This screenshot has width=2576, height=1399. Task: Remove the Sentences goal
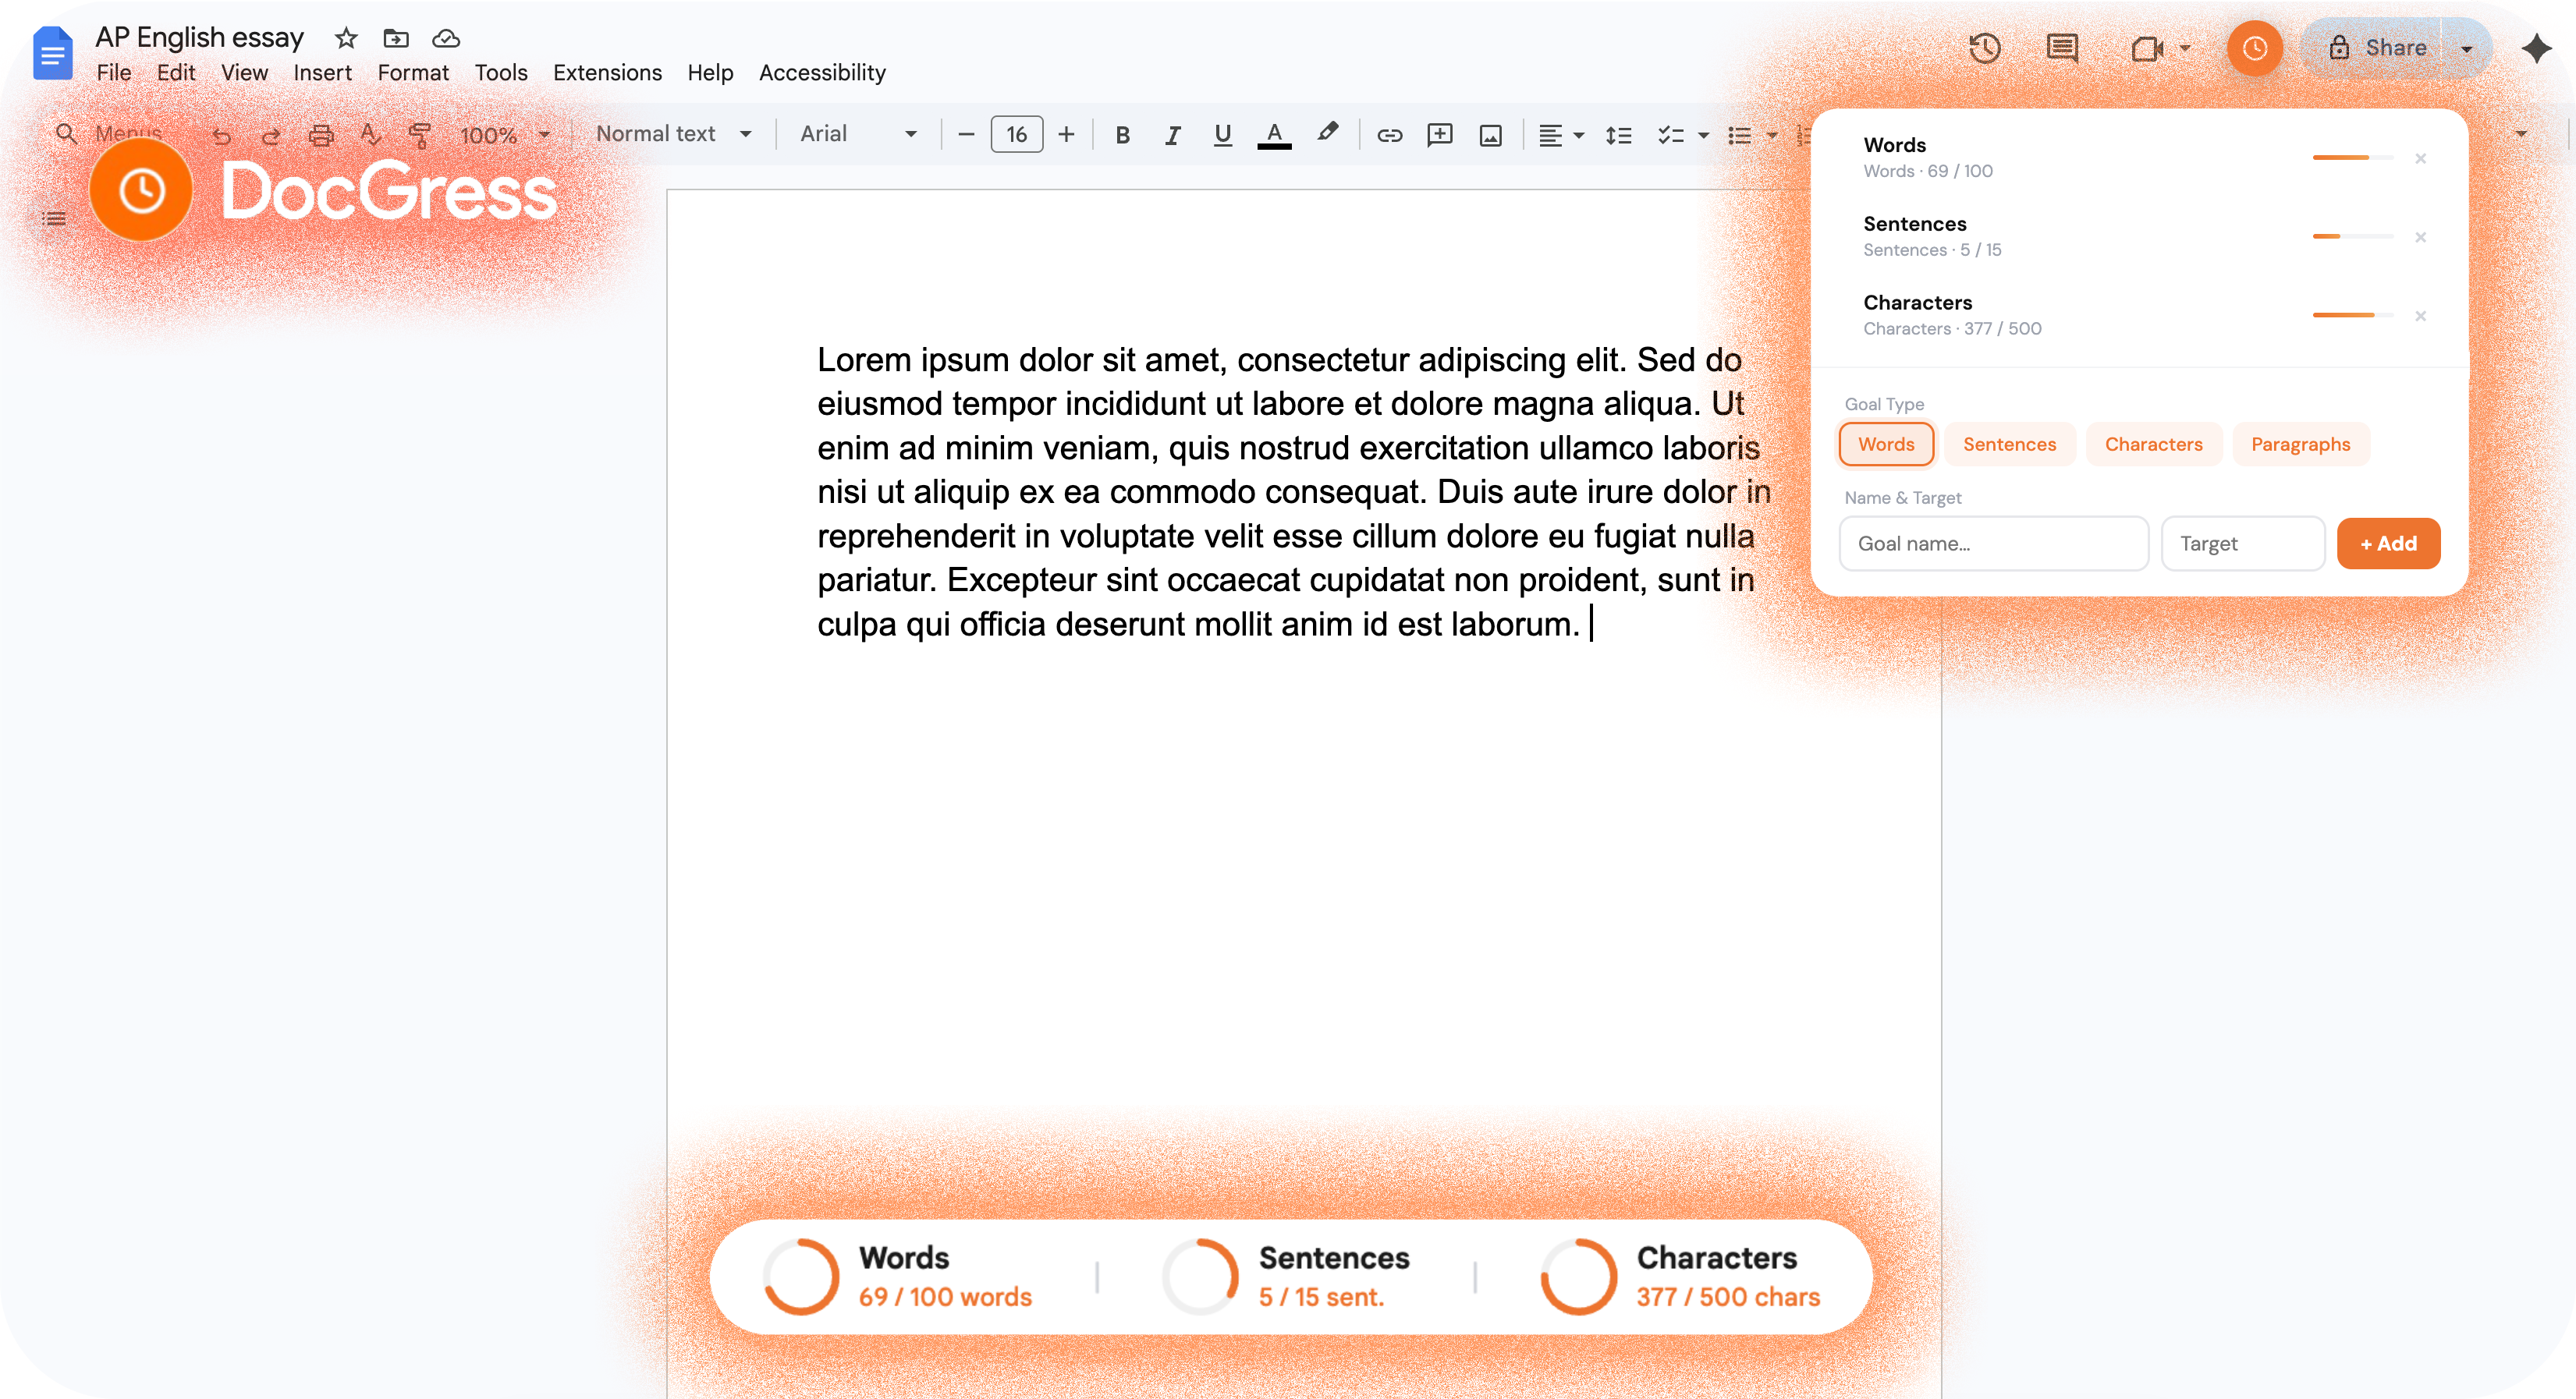point(2420,237)
